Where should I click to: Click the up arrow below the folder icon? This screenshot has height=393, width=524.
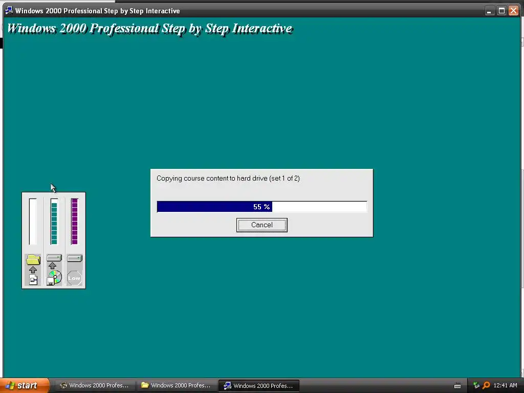click(x=33, y=270)
